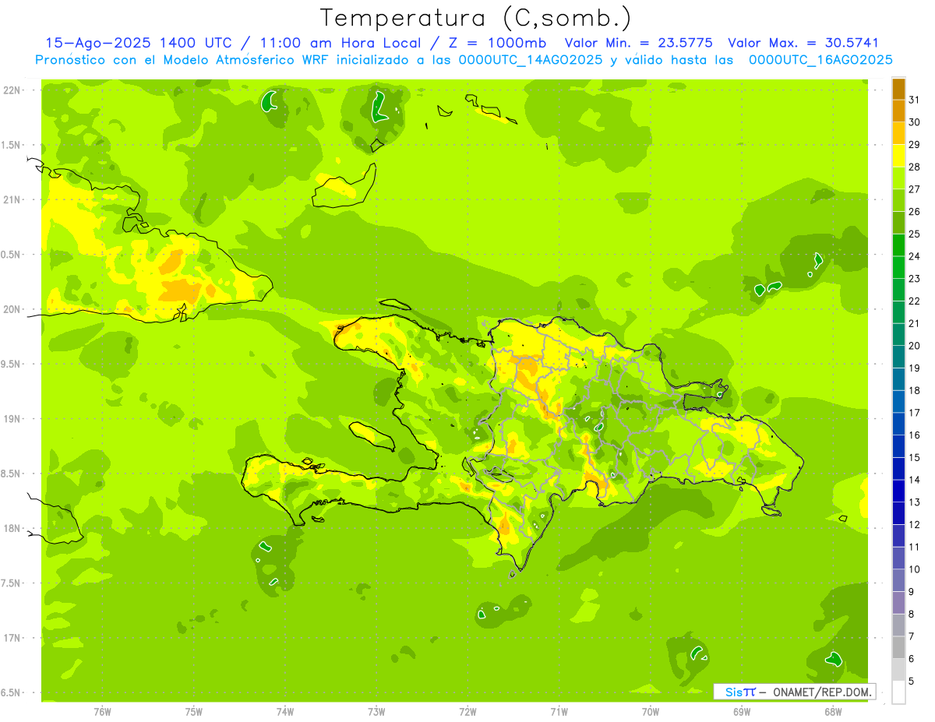Click the '22N' latitude label
The height and width of the screenshot is (722, 935).
pyautogui.click(x=12, y=90)
